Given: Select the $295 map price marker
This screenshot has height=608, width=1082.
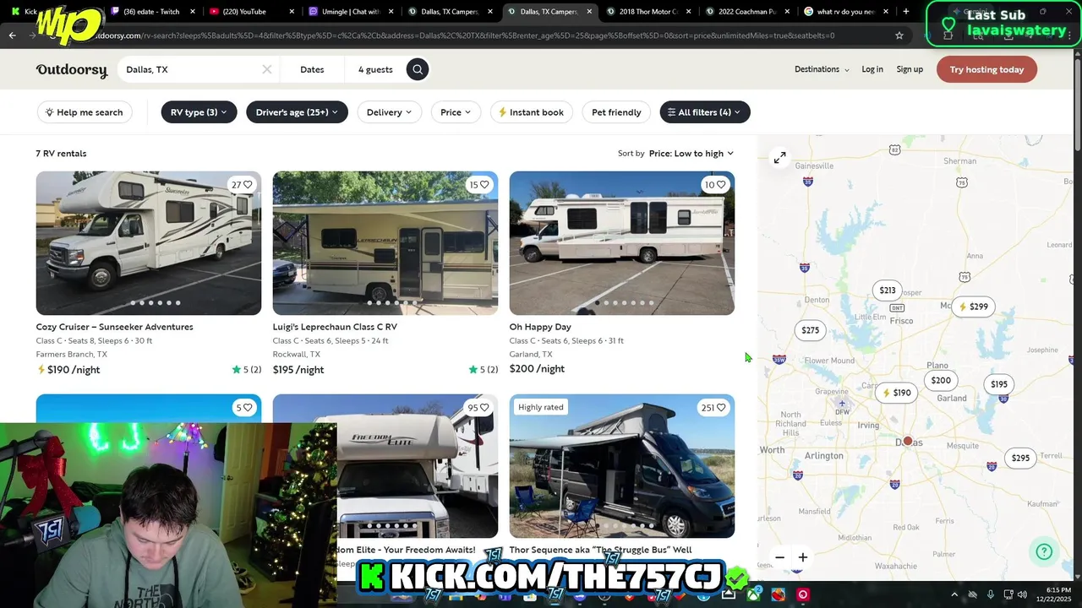Looking at the screenshot, I should pos(1020,458).
